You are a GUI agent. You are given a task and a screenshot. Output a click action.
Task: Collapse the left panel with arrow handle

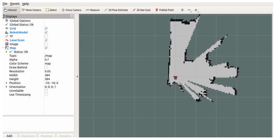click(x=77, y=77)
